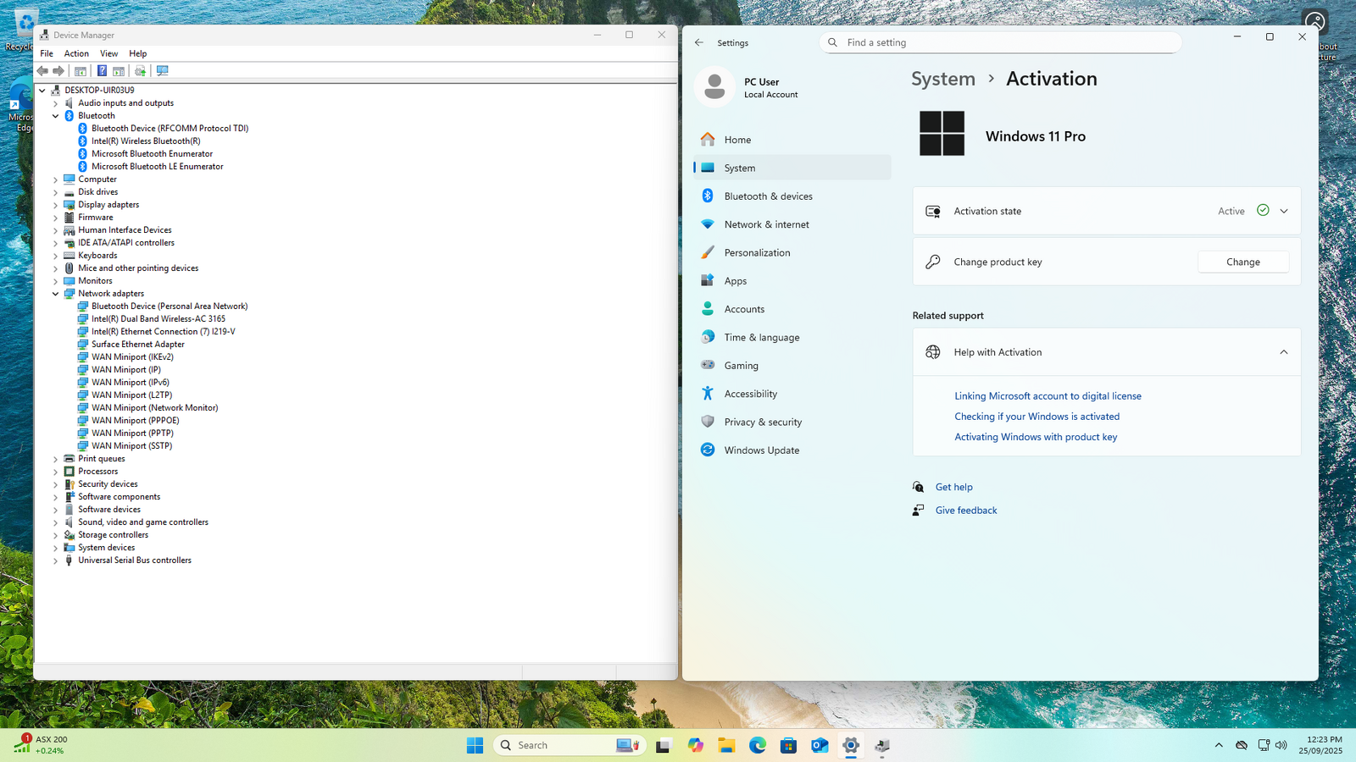Image resolution: width=1356 pixels, height=762 pixels.
Task: Open the Action menu in Device Manager
Action: [76, 53]
